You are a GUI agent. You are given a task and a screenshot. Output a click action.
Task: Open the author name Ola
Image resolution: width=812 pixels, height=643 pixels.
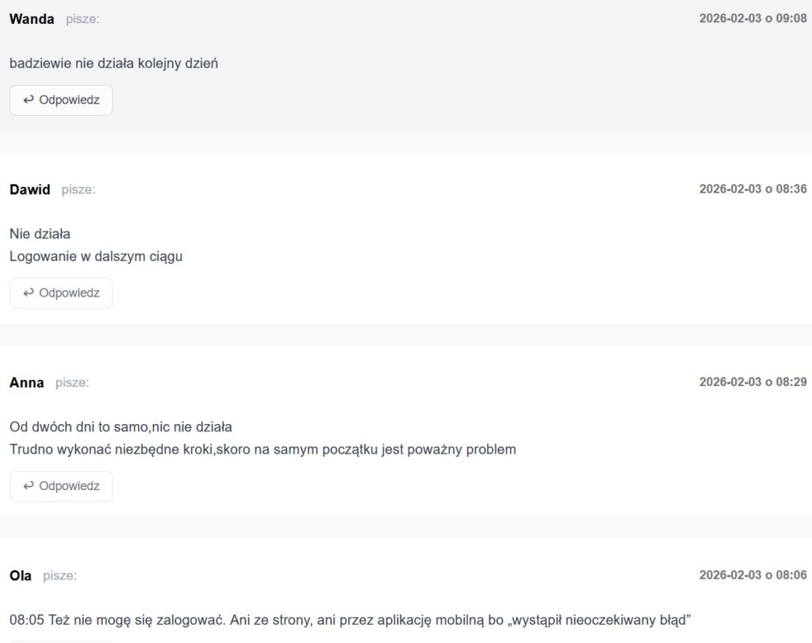(x=21, y=576)
